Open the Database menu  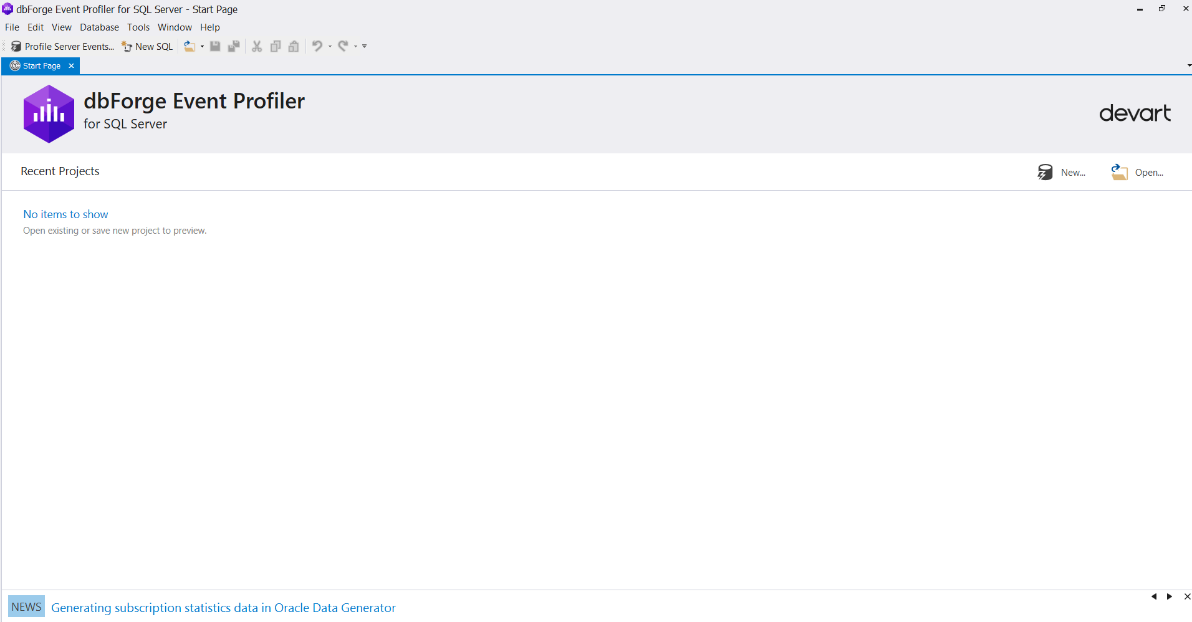[99, 27]
